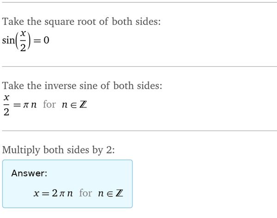
Task: Click the ℤ symbol in the answer box
Action: click(x=119, y=194)
